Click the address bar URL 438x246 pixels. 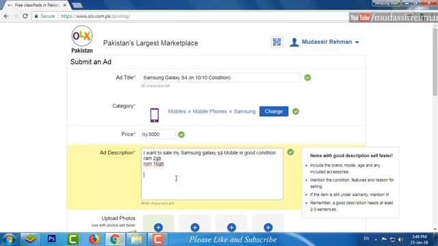tap(96, 16)
